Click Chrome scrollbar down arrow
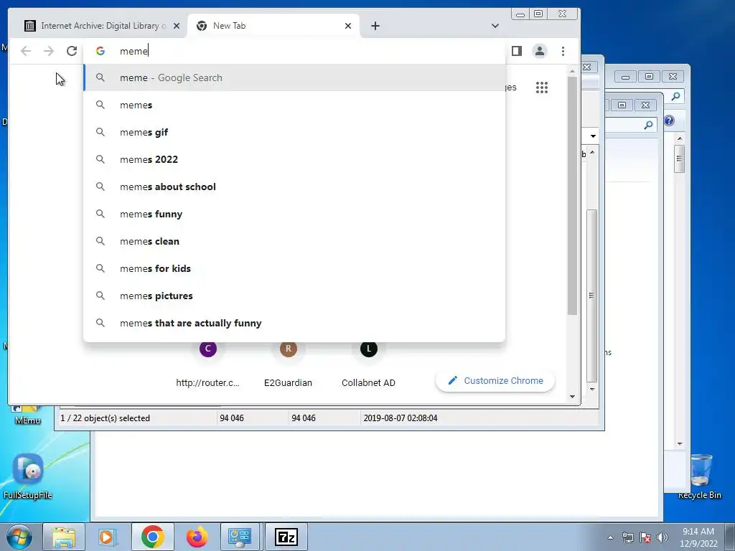This screenshot has width=735, height=551. 572,396
